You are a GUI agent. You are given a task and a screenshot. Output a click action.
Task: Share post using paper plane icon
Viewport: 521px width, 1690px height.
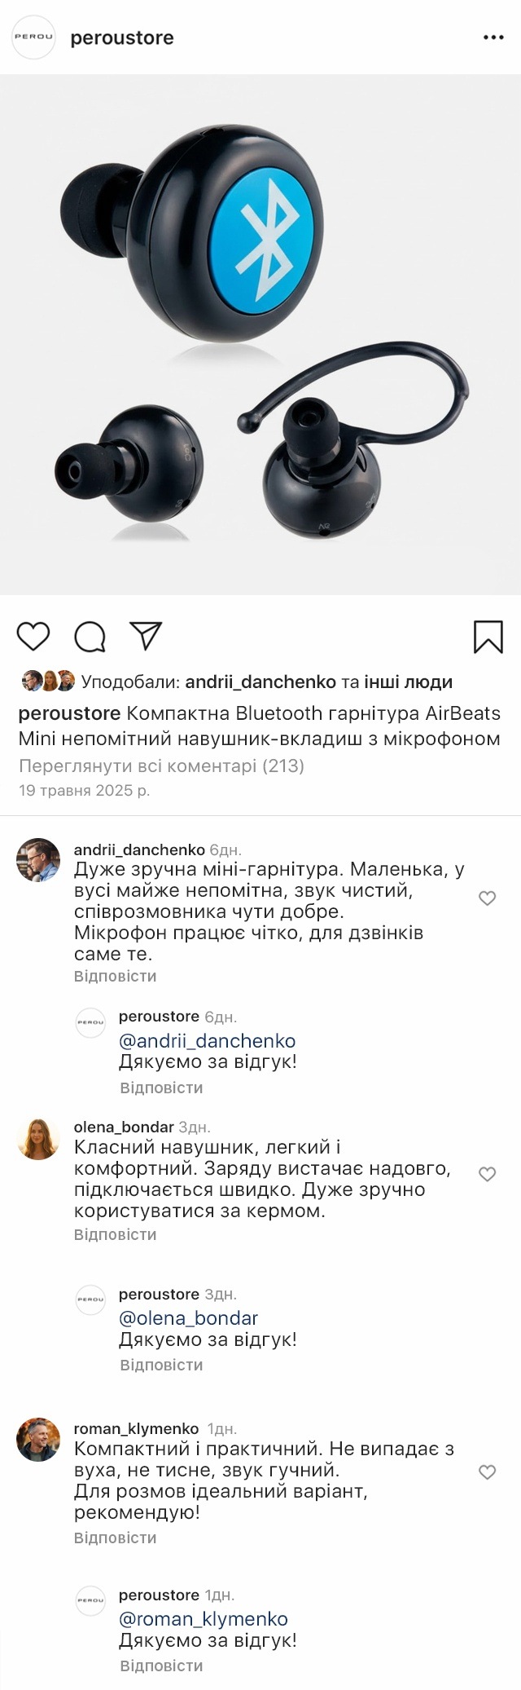pyautogui.click(x=147, y=636)
